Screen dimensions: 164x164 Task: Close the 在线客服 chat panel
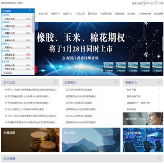[x=30, y=10]
